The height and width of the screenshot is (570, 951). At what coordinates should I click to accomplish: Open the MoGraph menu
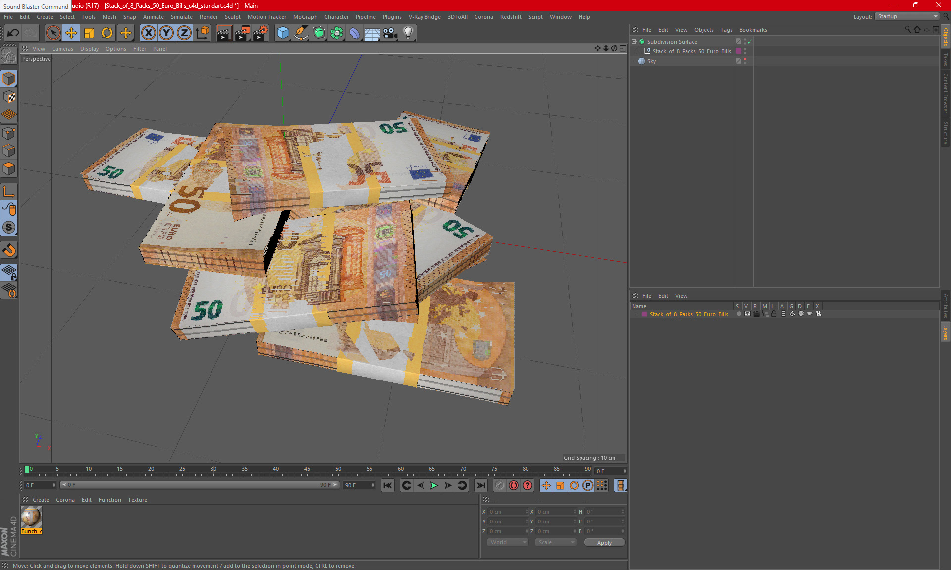pyautogui.click(x=305, y=17)
